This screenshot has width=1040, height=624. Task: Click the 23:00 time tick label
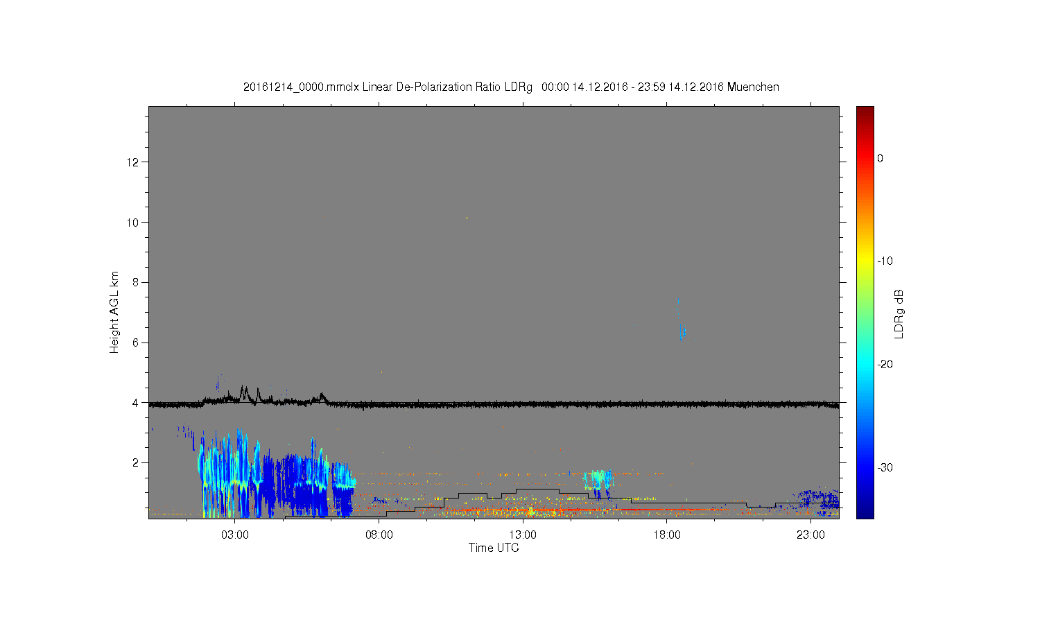(811, 535)
